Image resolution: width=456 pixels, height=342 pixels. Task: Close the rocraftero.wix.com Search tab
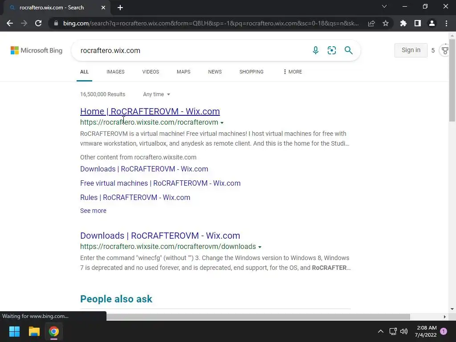click(x=103, y=8)
